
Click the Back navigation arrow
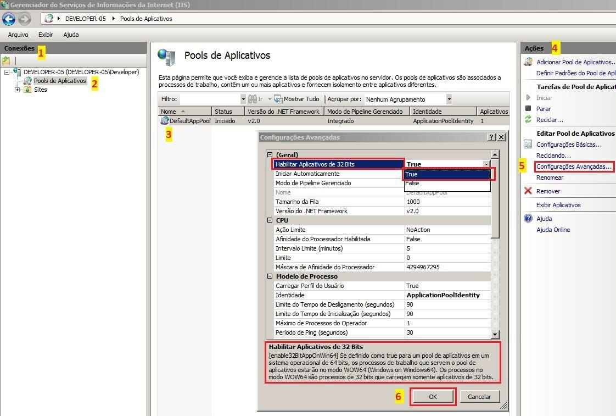coord(9,19)
